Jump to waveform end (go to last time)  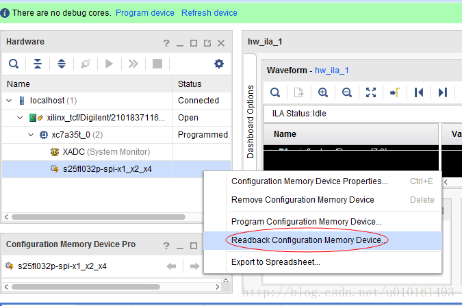click(x=443, y=92)
